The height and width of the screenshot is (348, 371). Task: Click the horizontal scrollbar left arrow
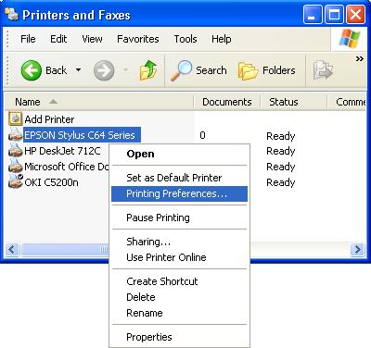(12, 249)
